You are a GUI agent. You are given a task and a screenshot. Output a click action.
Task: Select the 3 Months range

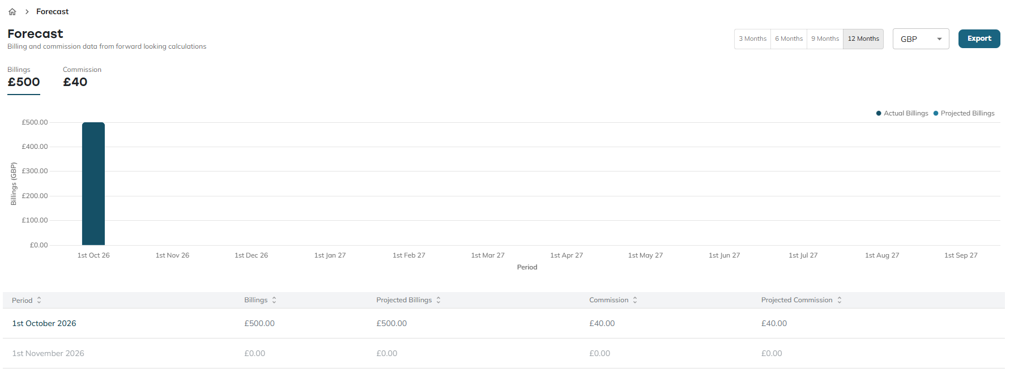point(752,39)
